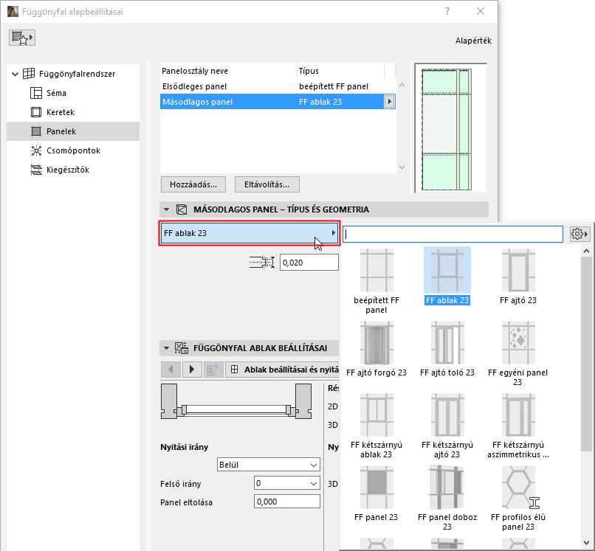The height and width of the screenshot is (551, 595).
Task: Choose the FF kétszárnyú aszimmetrikus panel type
Action: [x=518, y=426]
